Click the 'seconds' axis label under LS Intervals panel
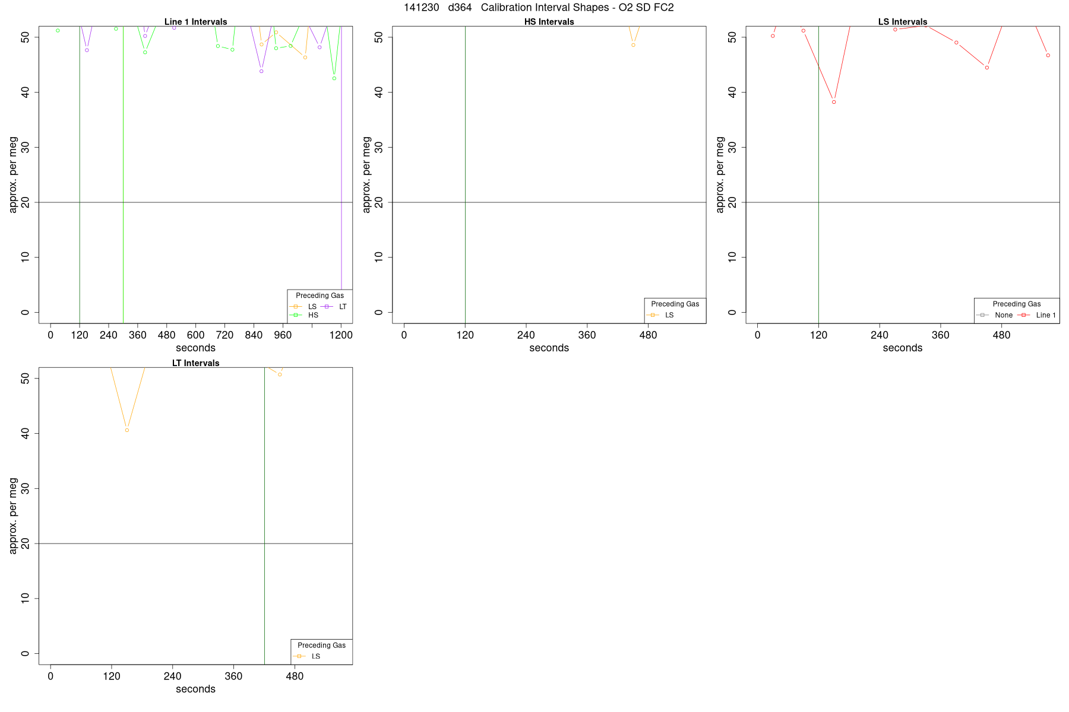 (x=902, y=348)
